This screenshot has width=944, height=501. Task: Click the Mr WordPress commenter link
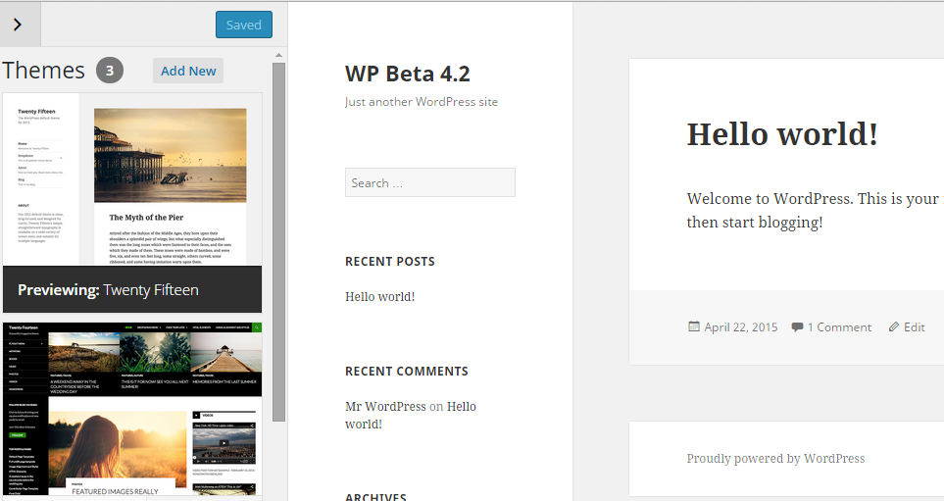[385, 407]
